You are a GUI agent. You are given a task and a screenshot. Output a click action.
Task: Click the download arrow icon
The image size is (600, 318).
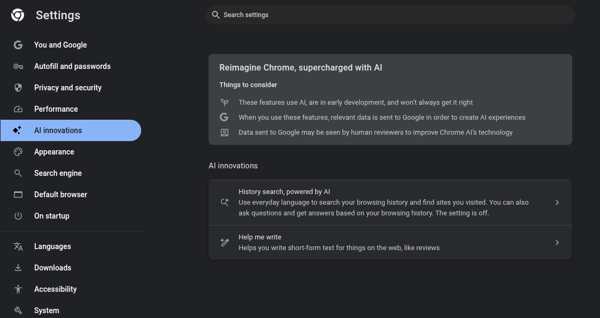click(x=18, y=268)
